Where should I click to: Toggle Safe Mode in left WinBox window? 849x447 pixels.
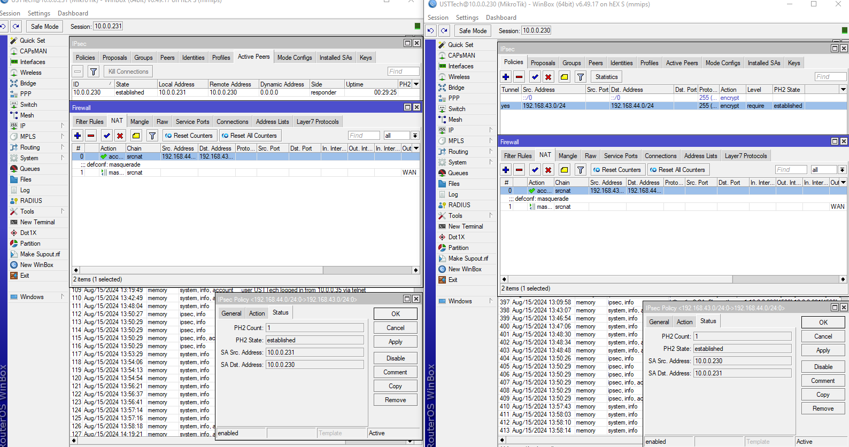(44, 27)
